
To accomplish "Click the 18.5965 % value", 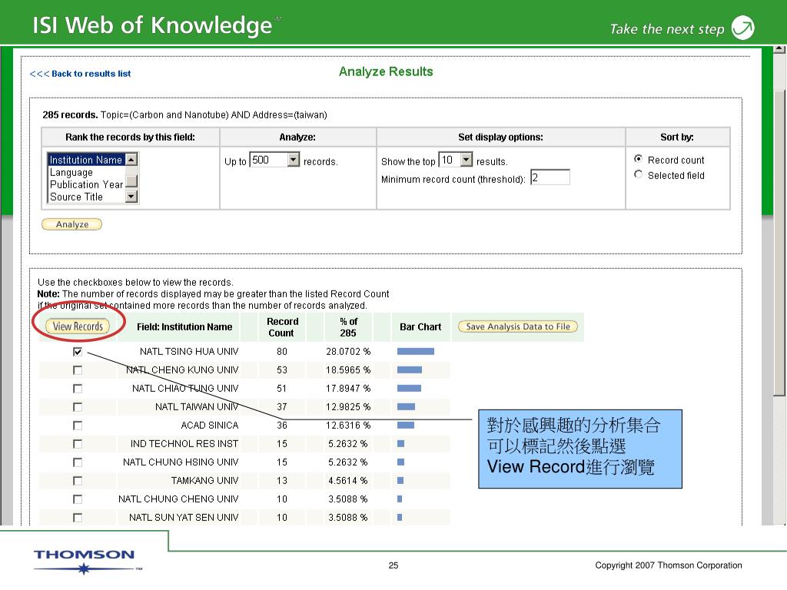I will 348,370.
